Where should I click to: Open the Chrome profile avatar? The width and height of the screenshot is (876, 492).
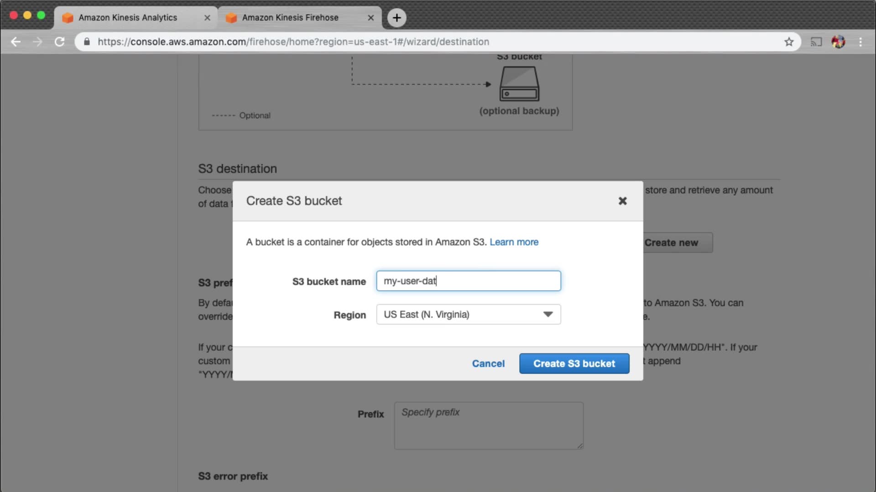[x=838, y=42]
